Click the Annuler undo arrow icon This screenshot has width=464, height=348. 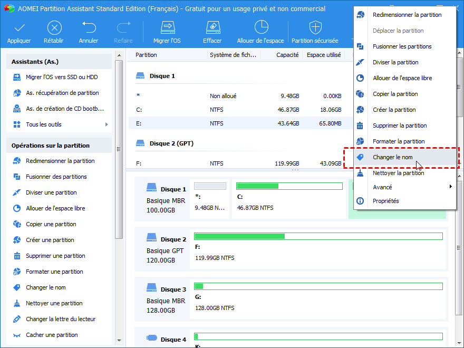(89, 28)
